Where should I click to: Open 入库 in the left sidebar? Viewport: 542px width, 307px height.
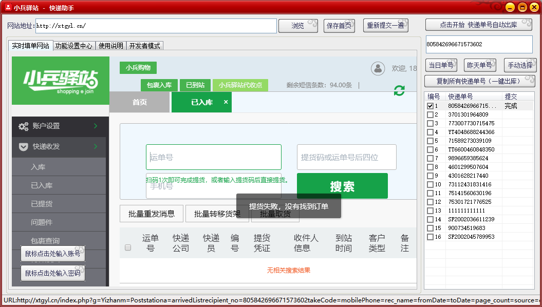59,167
